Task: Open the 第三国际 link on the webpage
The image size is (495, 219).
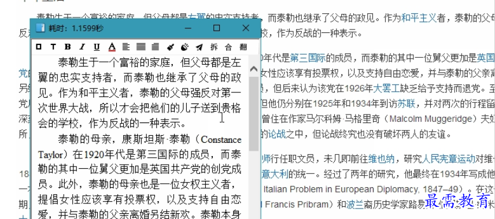Action: pyautogui.click(x=308, y=58)
